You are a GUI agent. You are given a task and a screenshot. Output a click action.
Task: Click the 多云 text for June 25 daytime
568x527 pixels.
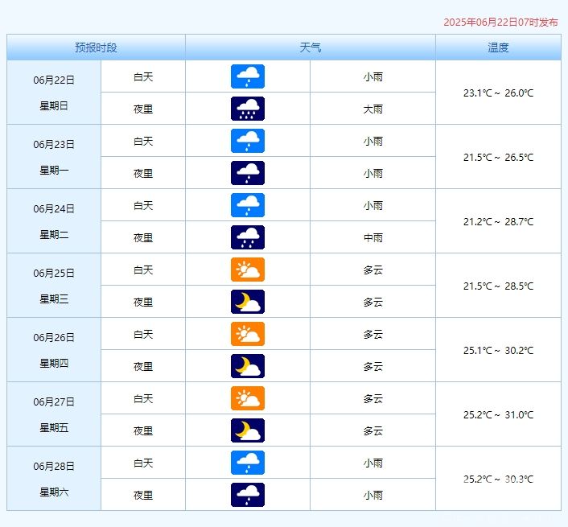[373, 270]
